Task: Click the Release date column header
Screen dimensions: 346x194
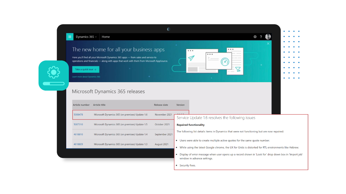Action: pyautogui.click(x=161, y=105)
